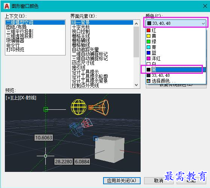Screen dimensions: 210x188
Task: Select 统一背景 interface element
Action: point(102,22)
